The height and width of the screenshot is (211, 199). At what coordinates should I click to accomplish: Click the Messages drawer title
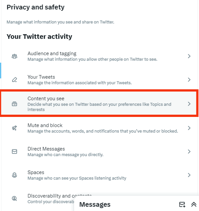(95, 204)
